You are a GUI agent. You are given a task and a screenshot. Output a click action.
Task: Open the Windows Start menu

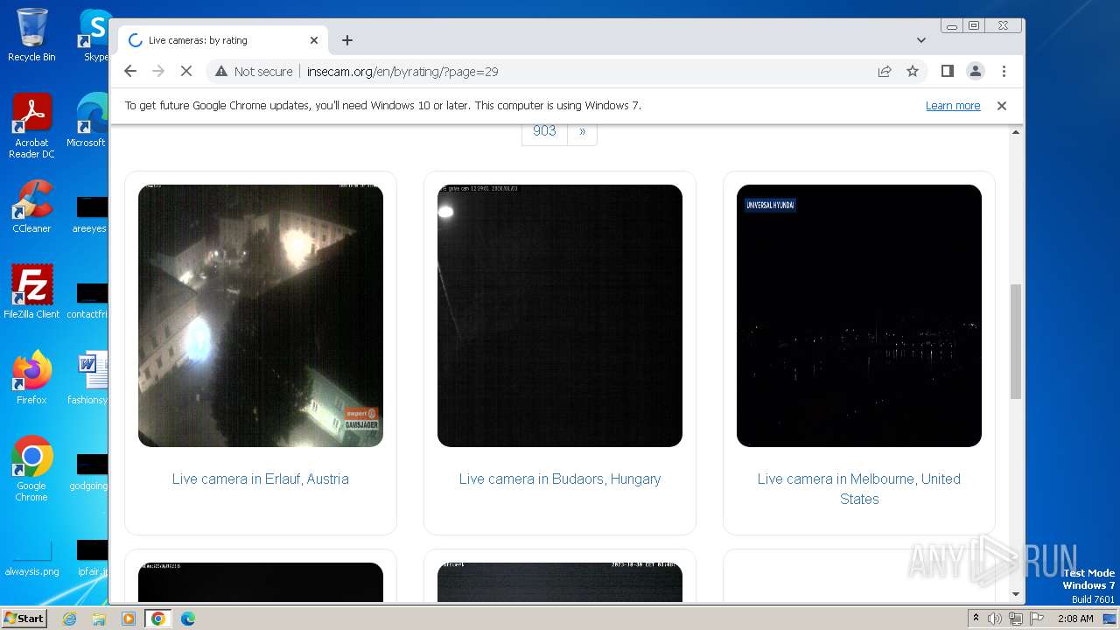pos(24,618)
